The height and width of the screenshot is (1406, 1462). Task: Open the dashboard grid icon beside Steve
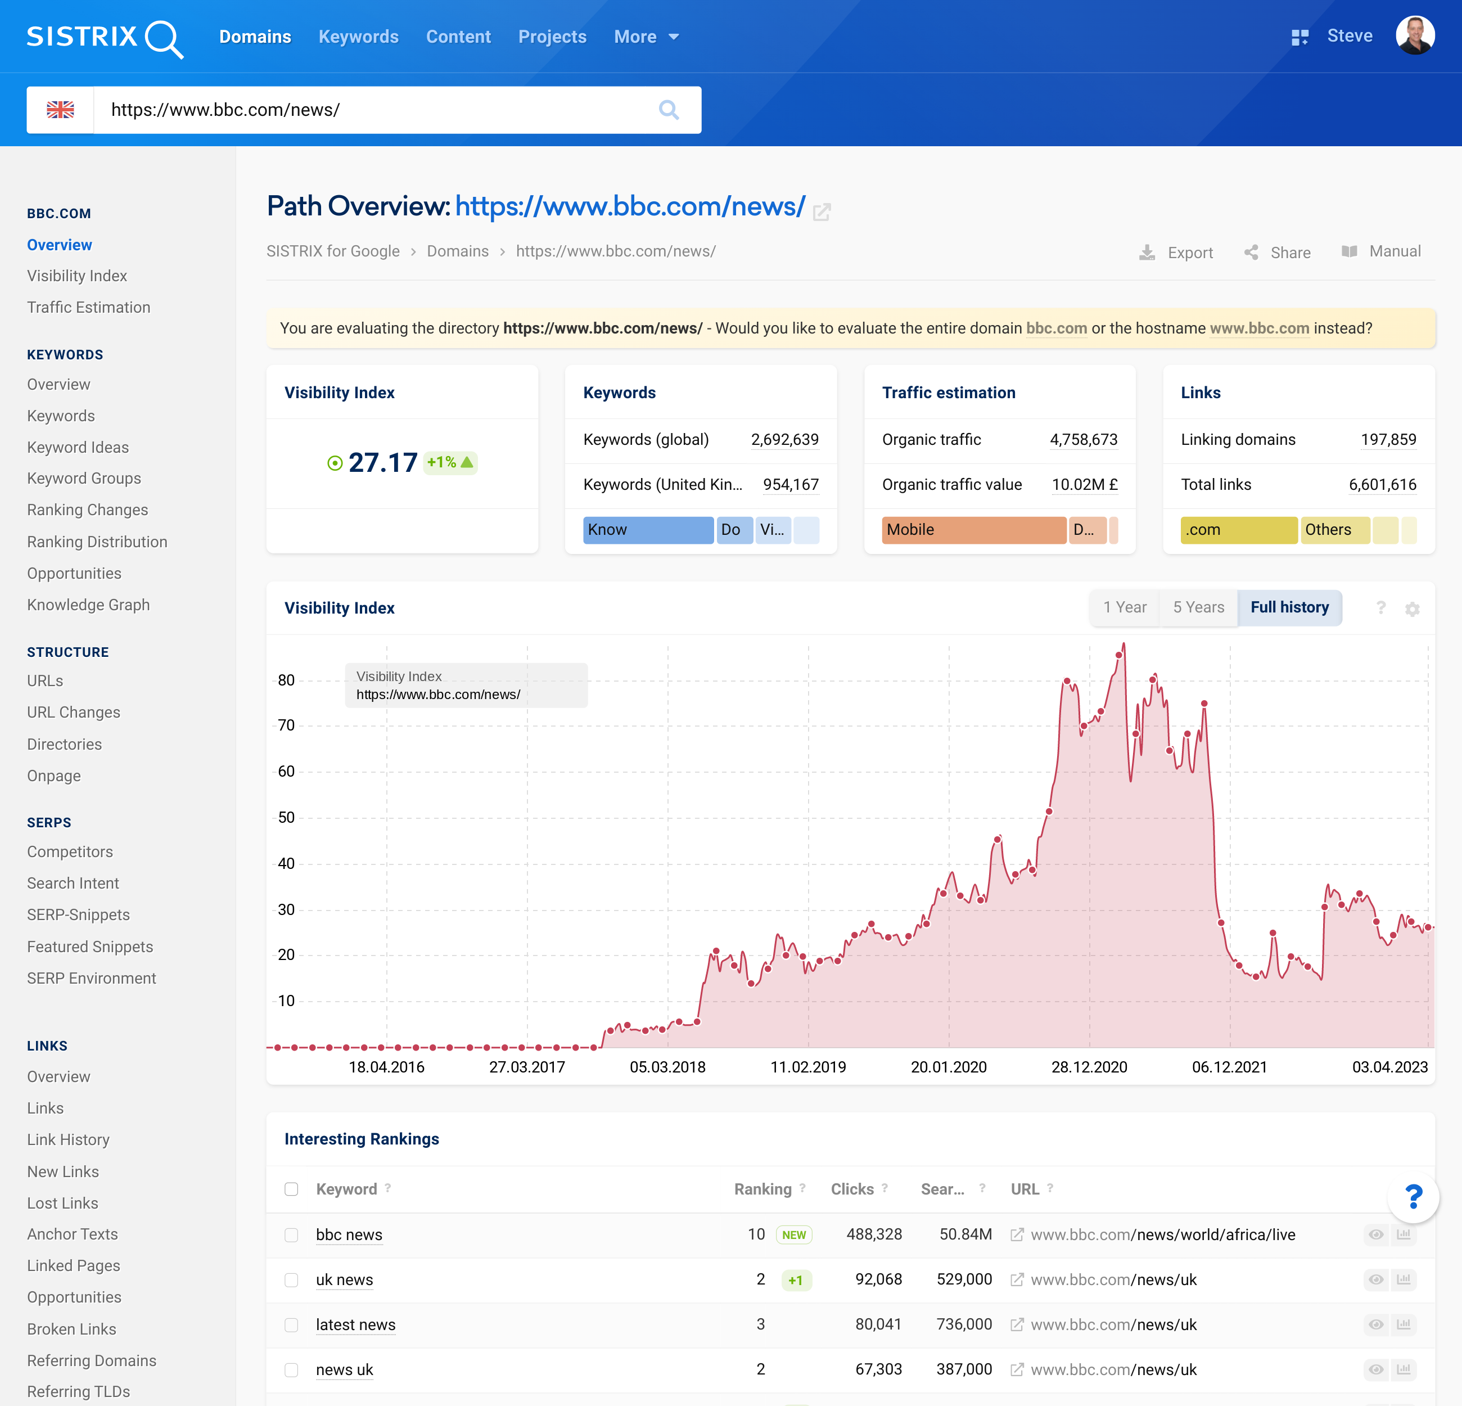pyautogui.click(x=1299, y=37)
